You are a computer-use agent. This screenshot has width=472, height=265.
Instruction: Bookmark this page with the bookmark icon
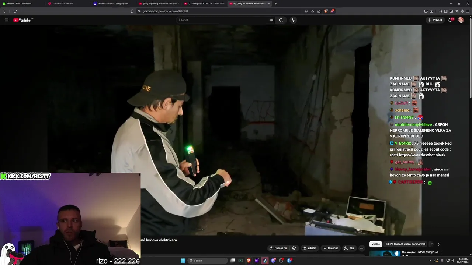pos(132,11)
